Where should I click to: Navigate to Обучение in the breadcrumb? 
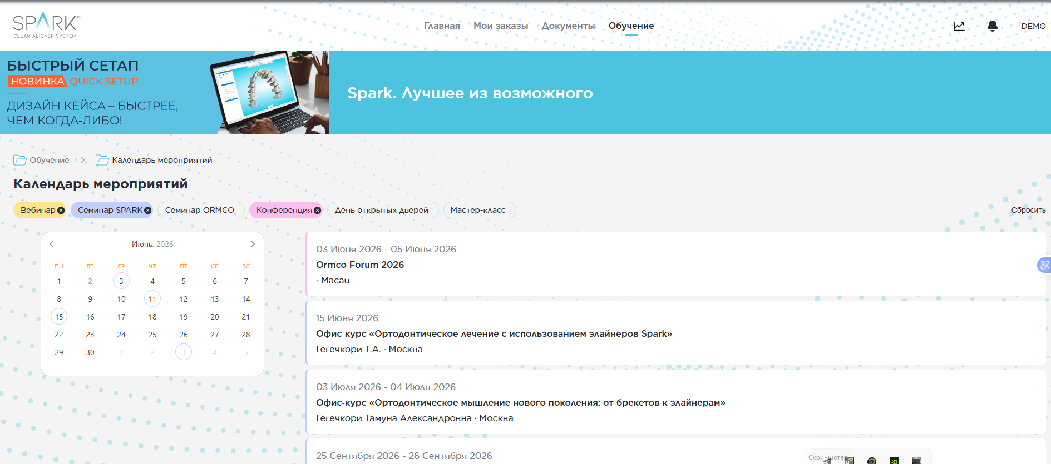(50, 160)
